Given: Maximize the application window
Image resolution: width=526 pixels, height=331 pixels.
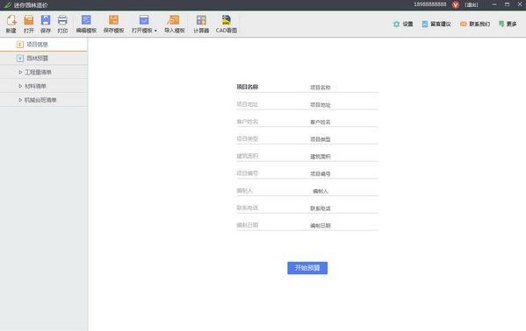Looking at the screenshot, I should (x=507, y=4).
